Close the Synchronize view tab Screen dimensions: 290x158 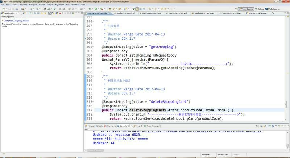click(x=17, y=13)
